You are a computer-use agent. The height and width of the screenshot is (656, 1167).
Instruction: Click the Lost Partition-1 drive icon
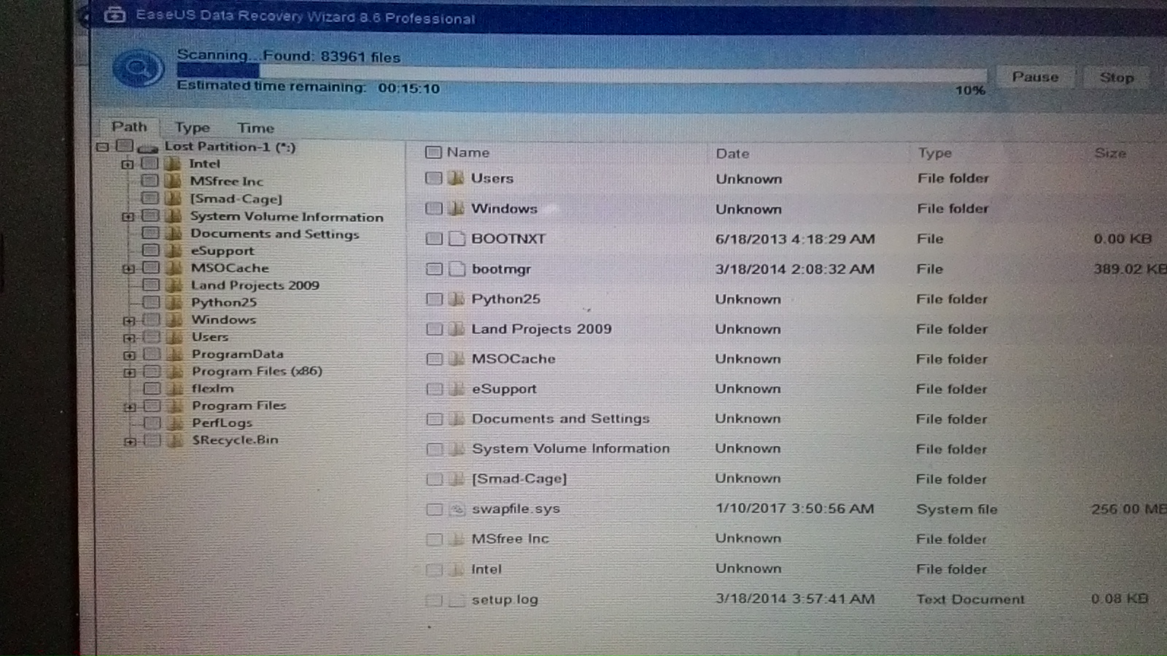pos(147,148)
